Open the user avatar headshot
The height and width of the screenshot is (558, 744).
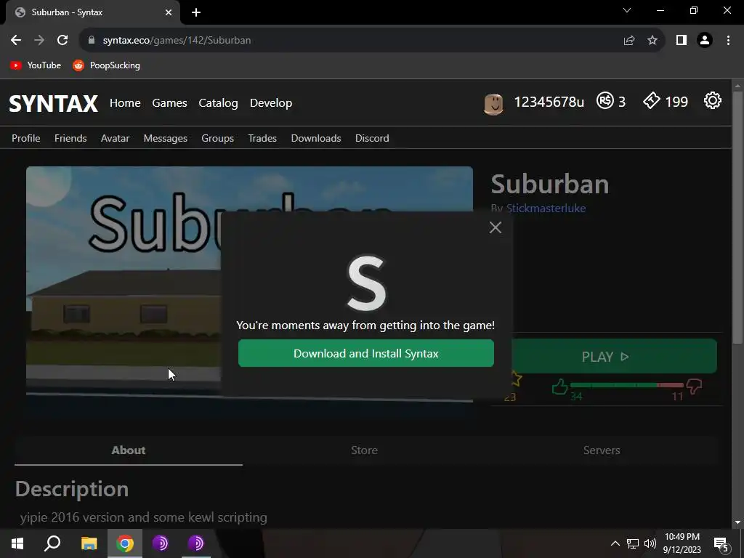493,103
